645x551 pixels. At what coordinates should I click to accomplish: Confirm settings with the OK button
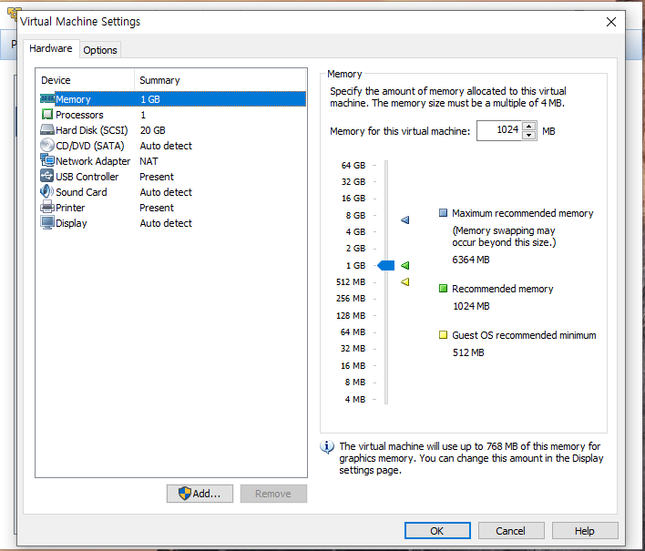(437, 531)
